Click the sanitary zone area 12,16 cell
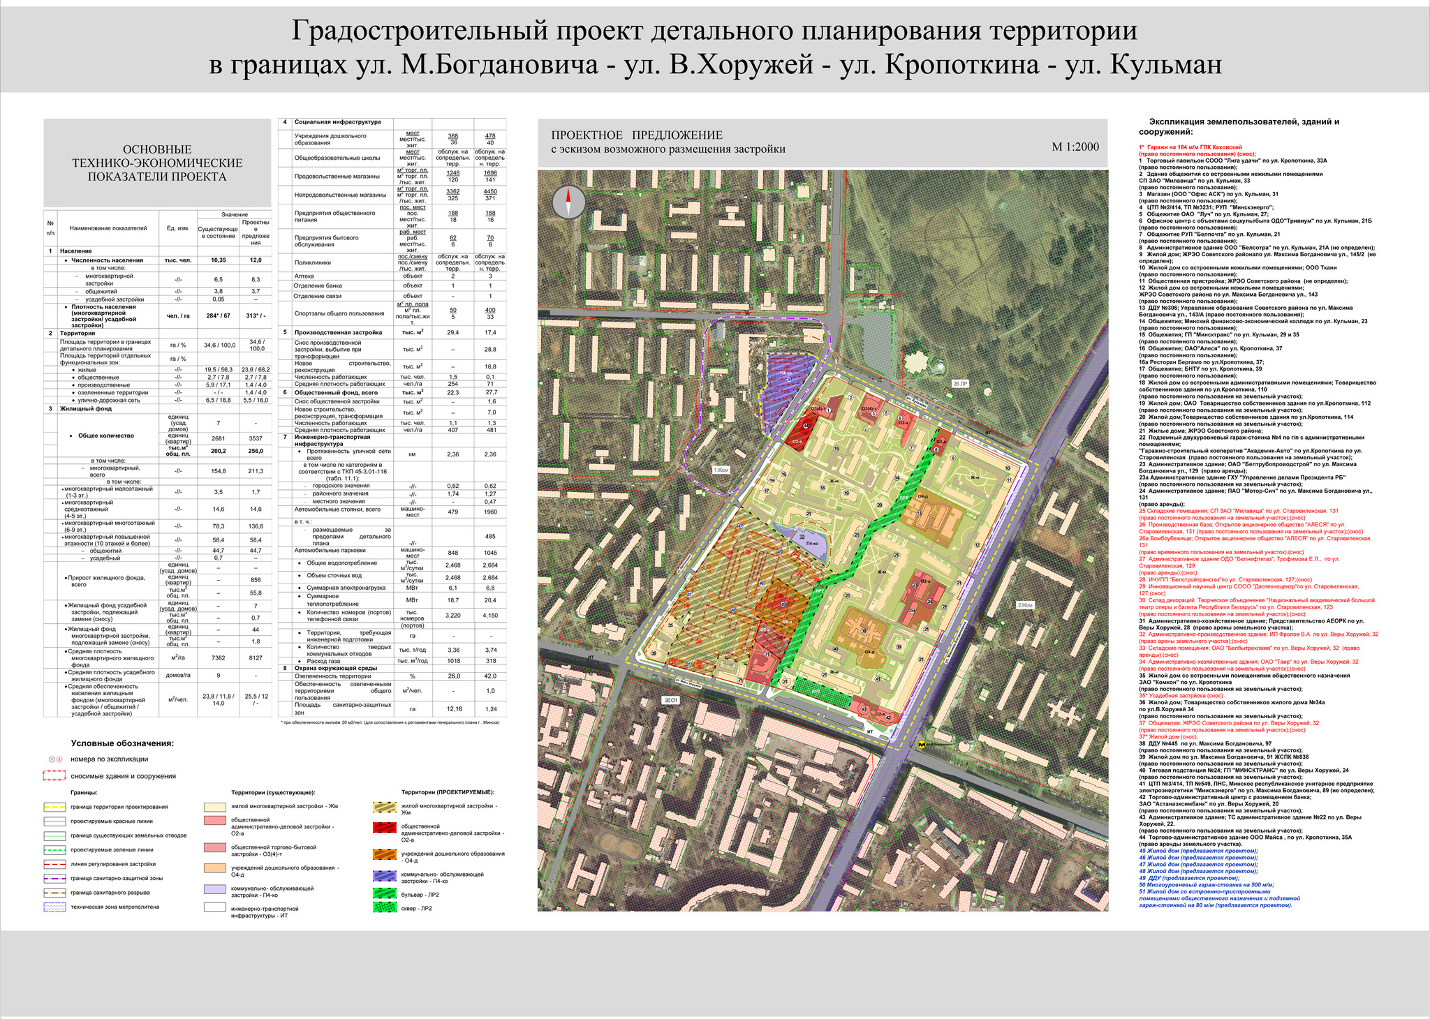Viewport: 1430px width, 1019px height. point(452,709)
